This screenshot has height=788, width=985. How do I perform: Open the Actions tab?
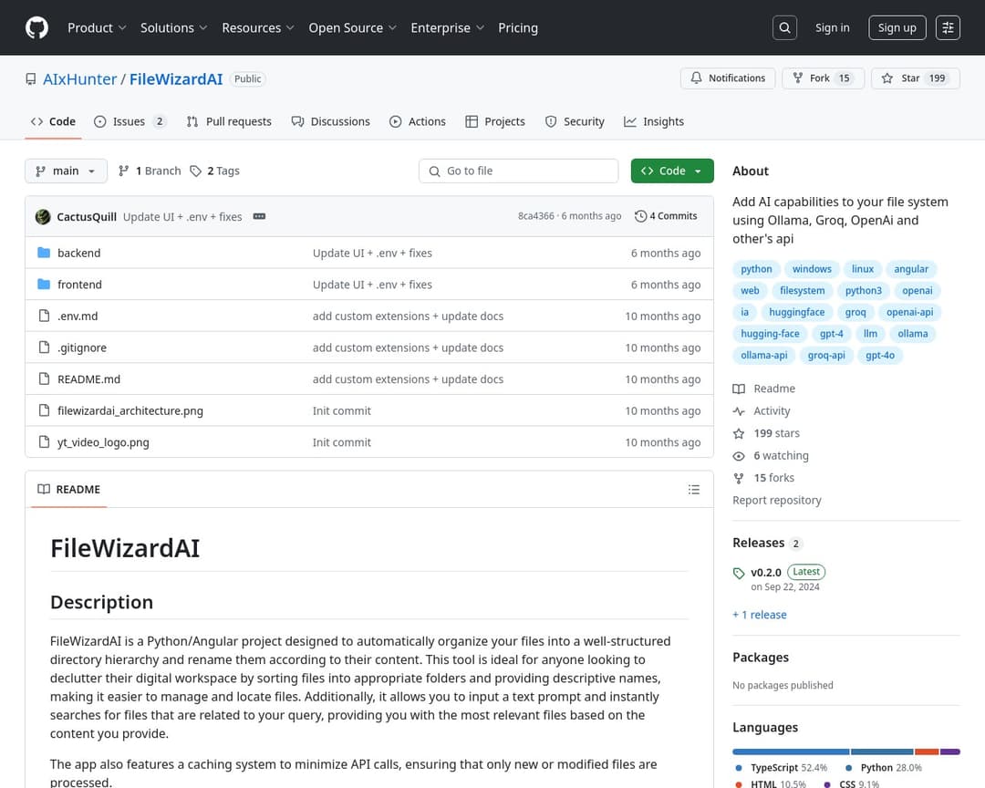click(418, 121)
